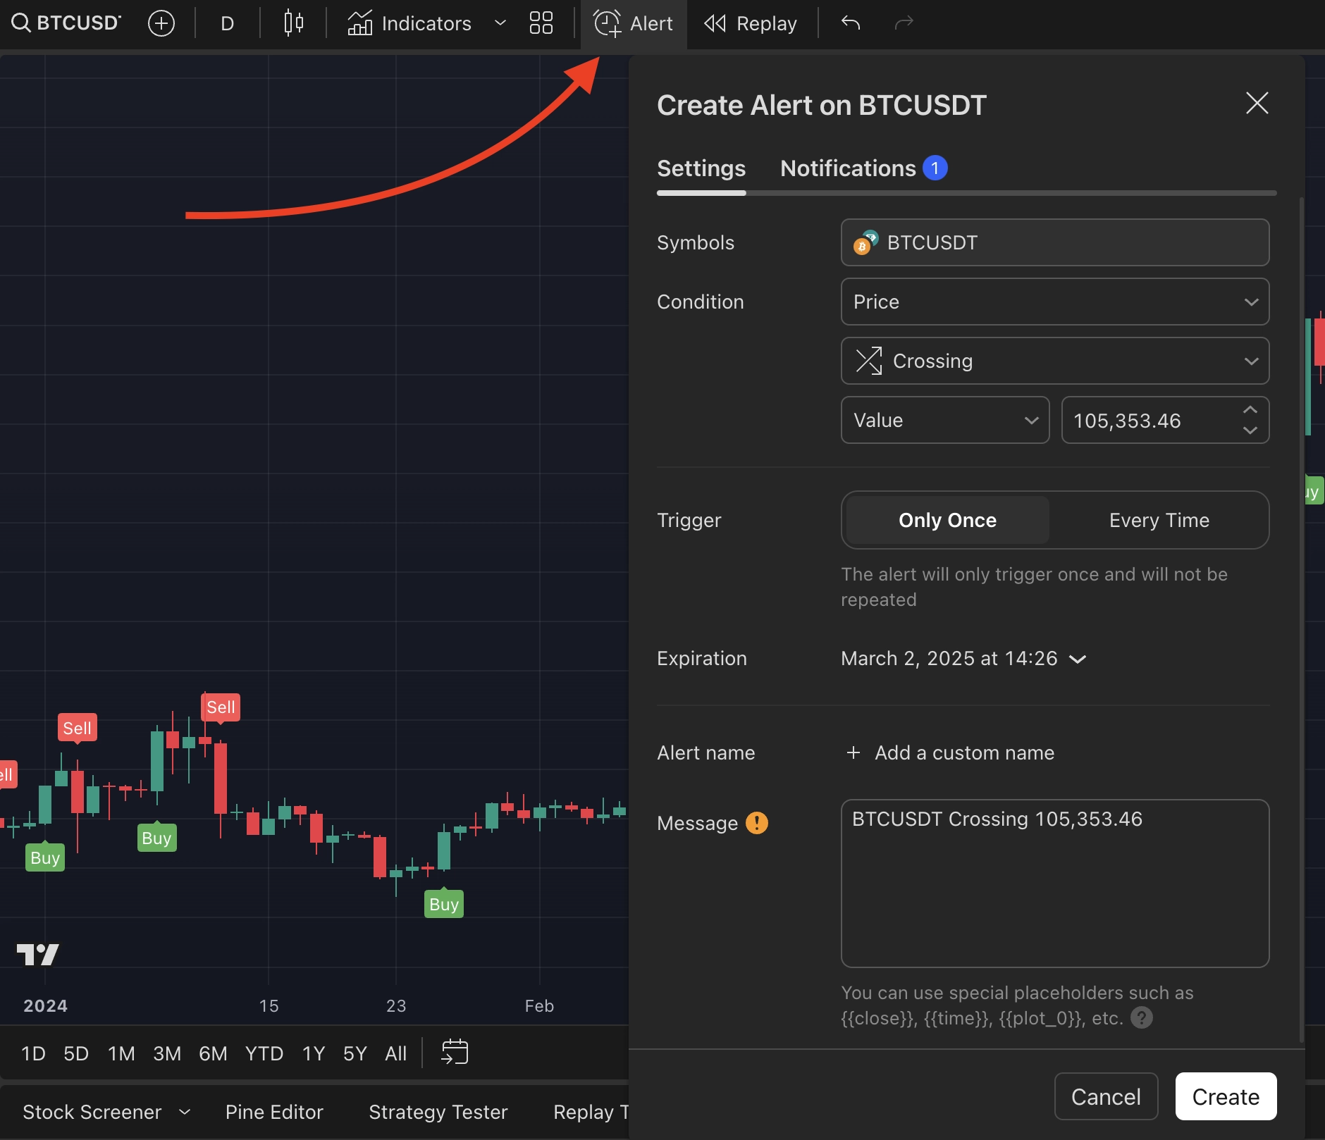This screenshot has height=1140, width=1325.
Task: Set chart range to 5D
Action: [x=76, y=1053]
